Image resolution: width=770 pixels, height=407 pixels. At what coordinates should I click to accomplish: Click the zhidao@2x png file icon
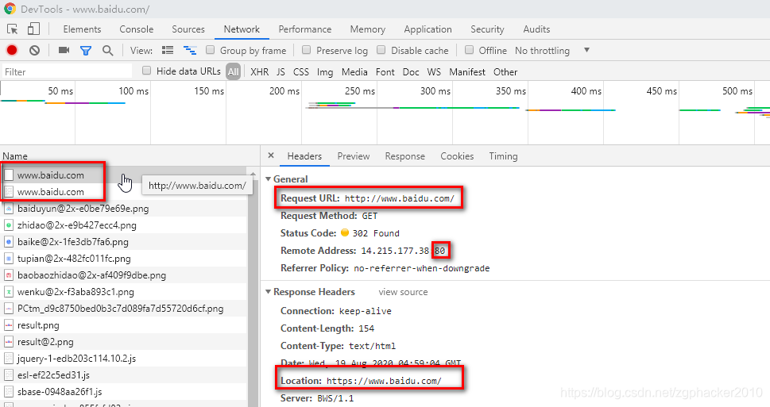pyautogui.click(x=9, y=225)
